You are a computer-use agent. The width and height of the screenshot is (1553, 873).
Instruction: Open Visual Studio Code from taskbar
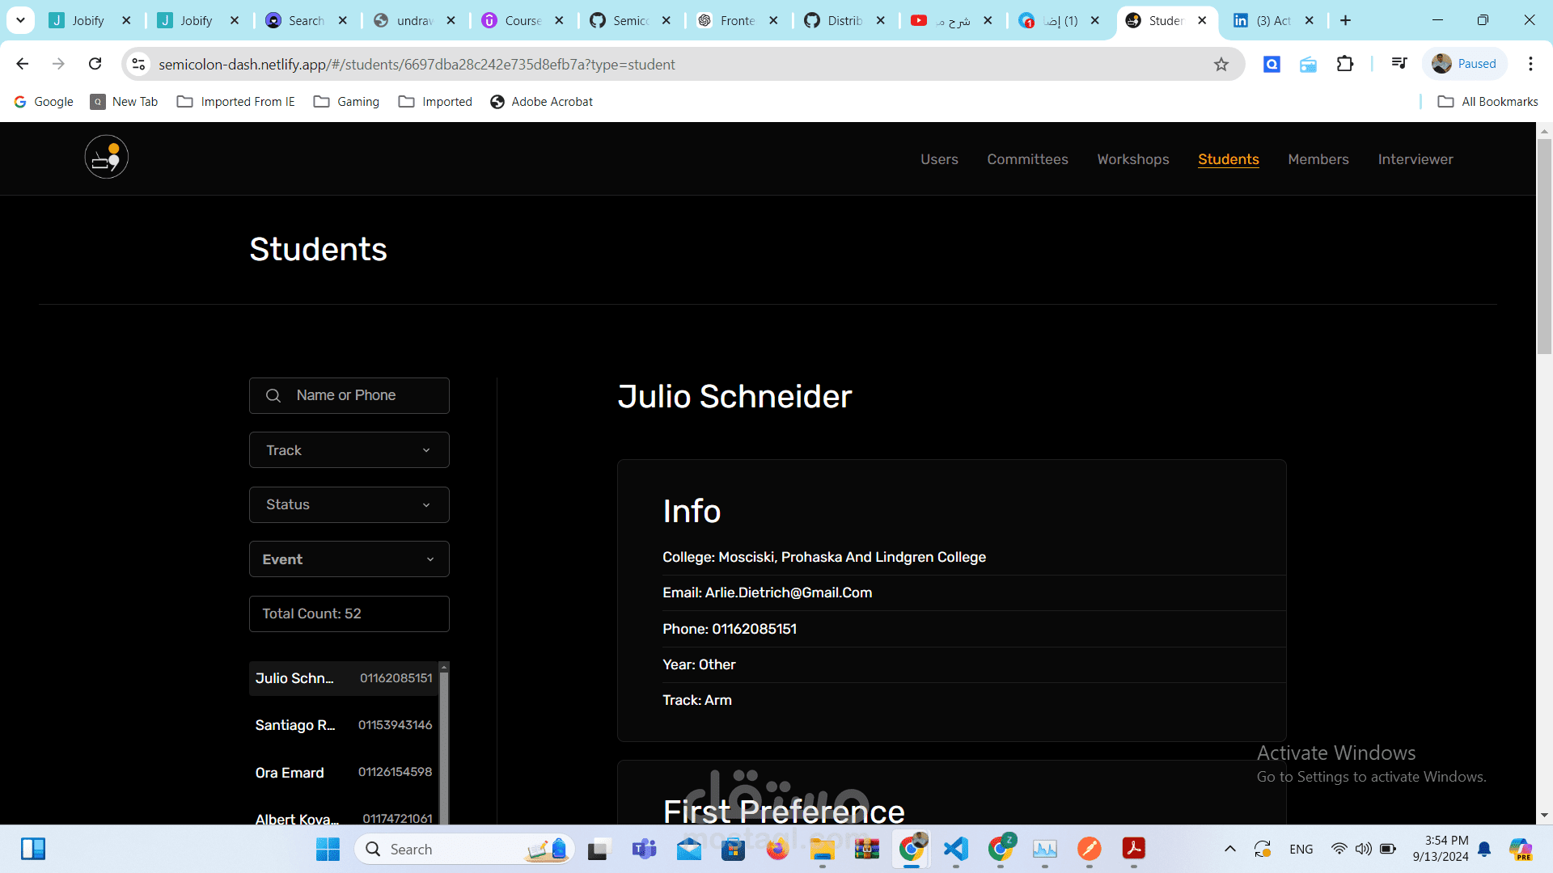[x=955, y=849]
